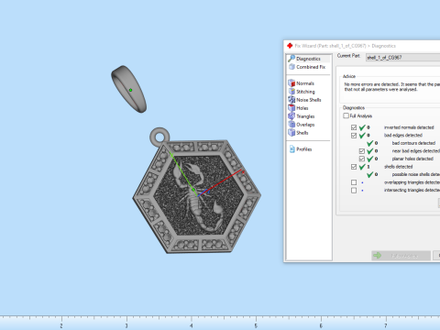440x330 pixels.
Task: Open the Profiles page icon
Action: [x=291, y=149]
